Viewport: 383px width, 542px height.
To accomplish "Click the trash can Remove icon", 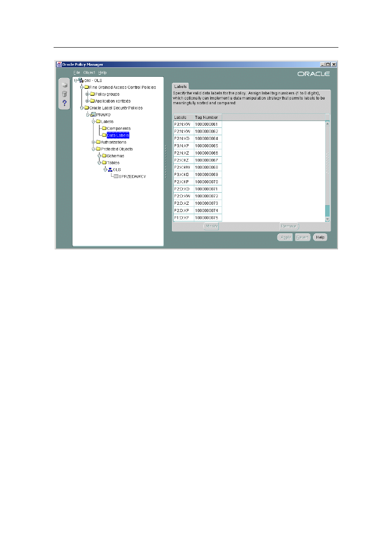I will [64, 94].
